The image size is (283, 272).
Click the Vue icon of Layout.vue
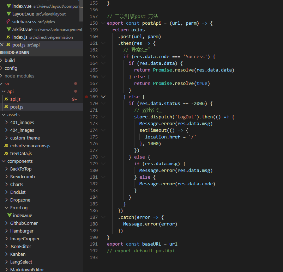[x=9, y=14]
